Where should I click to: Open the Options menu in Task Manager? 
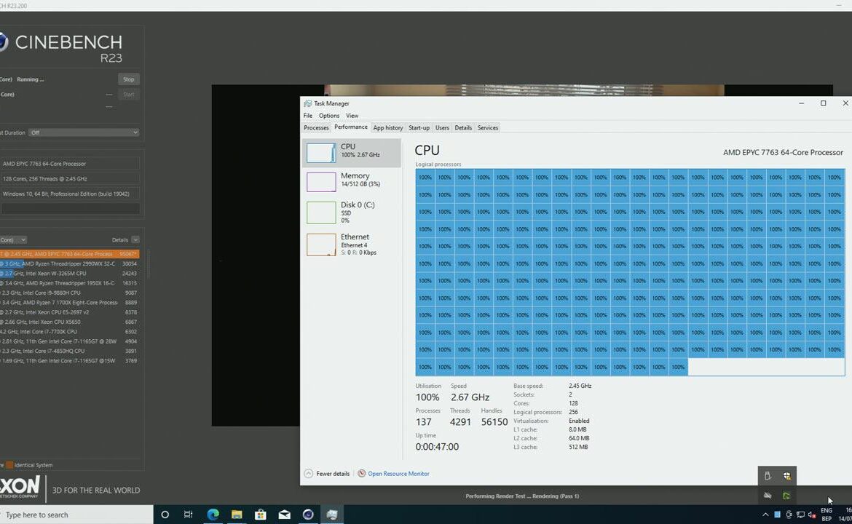[x=329, y=115]
